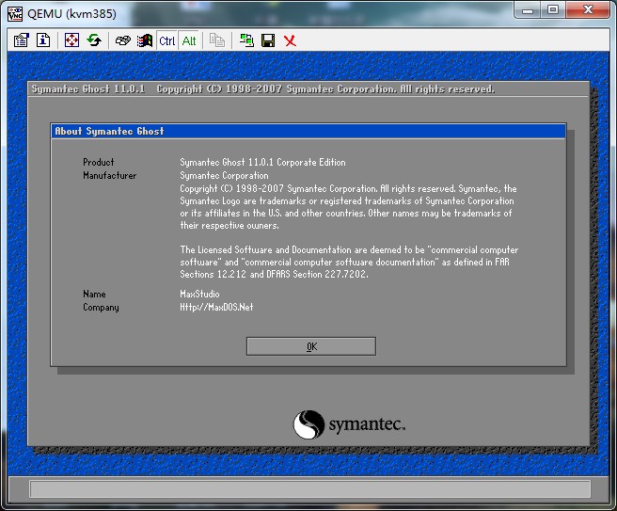Switch to full screen mode icon
This screenshot has height=511, width=617.
click(71, 40)
